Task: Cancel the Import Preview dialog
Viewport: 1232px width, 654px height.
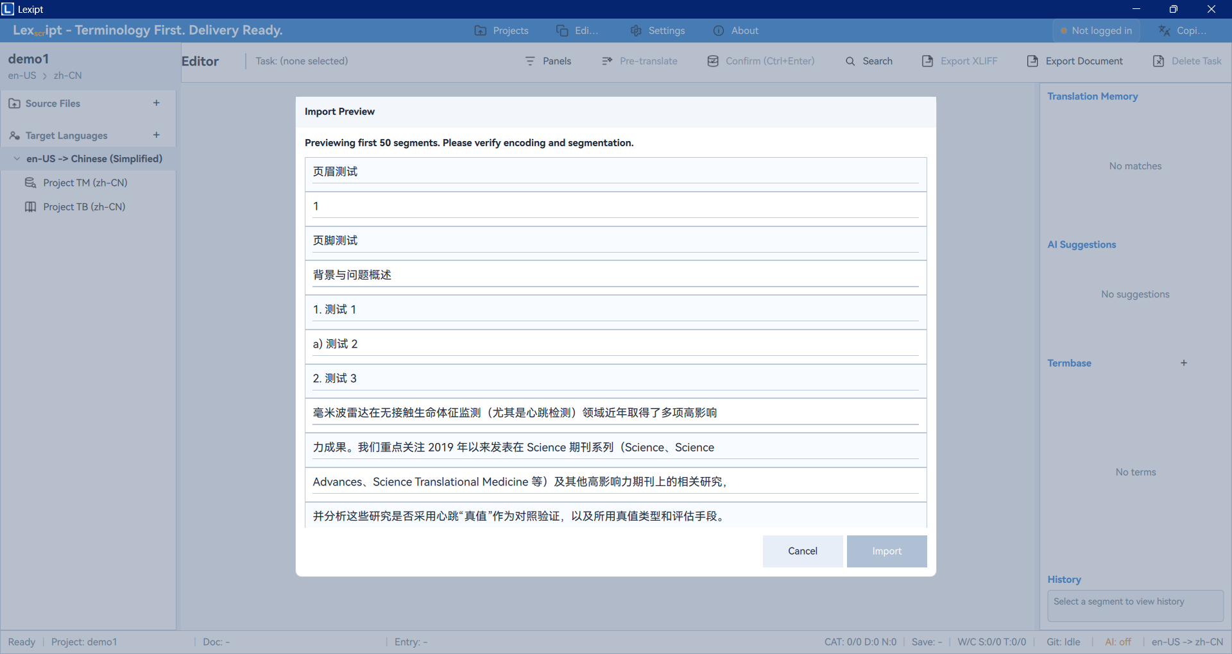Action: tap(802, 551)
